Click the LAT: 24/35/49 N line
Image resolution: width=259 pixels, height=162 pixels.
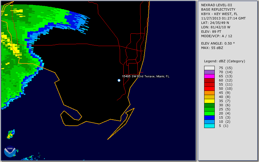215,23
